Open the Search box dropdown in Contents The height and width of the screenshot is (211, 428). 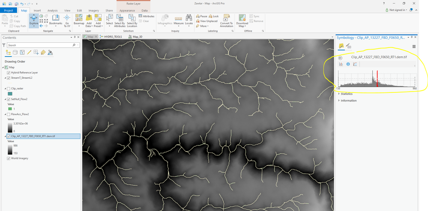coord(78,45)
